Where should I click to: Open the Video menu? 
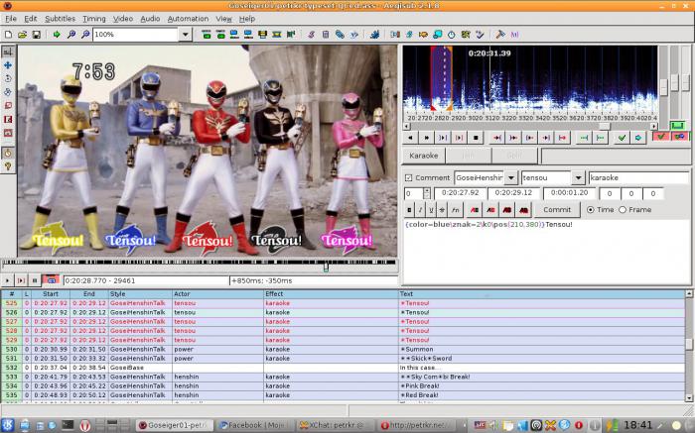[123, 19]
